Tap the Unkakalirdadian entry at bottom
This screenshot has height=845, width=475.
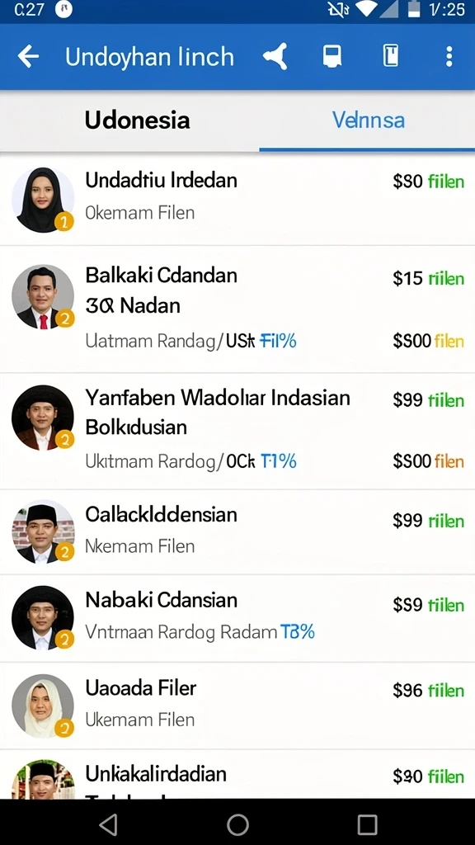(x=237, y=774)
